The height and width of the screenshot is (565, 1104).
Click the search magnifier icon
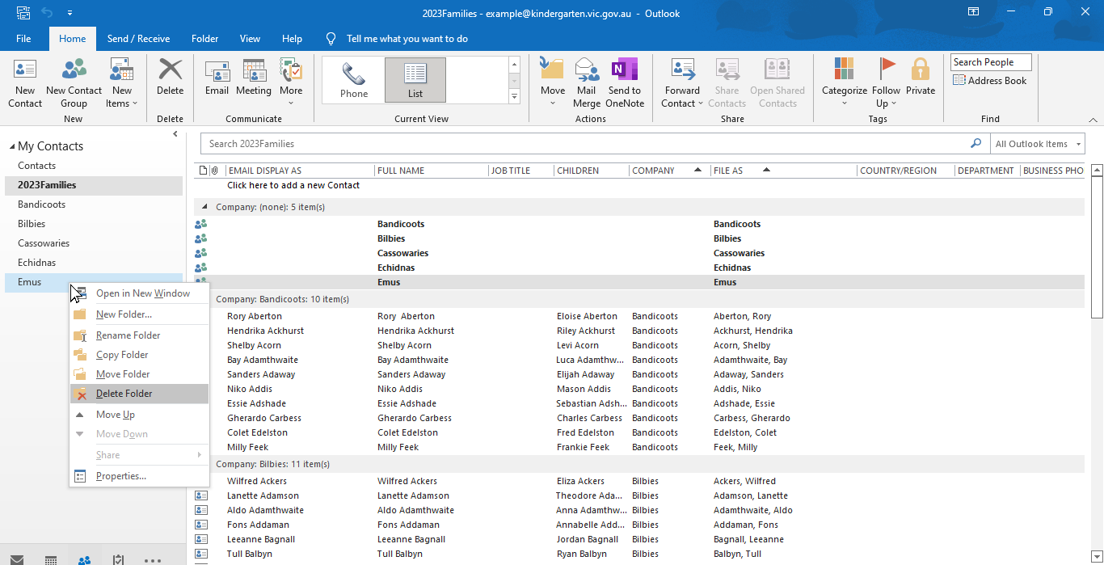[976, 144]
